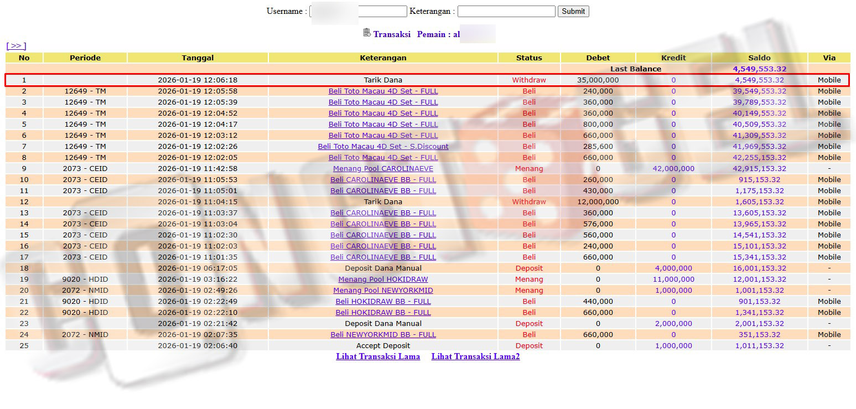The height and width of the screenshot is (409, 856).
Task: Select the highlighted Tarik Dana 35,000,000 row
Action: point(383,80)
